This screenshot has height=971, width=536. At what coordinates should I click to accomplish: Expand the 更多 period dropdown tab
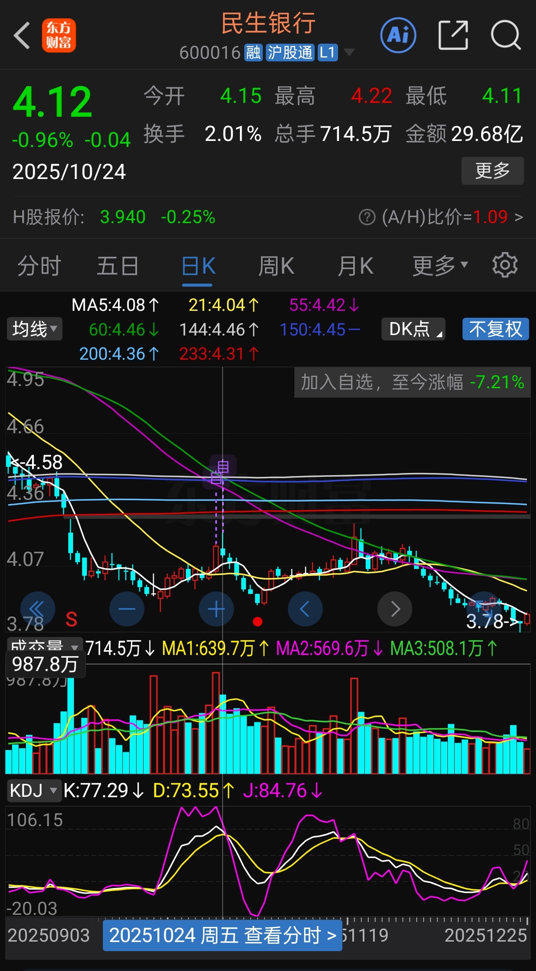pyautogui.click(x=440, y=265)
